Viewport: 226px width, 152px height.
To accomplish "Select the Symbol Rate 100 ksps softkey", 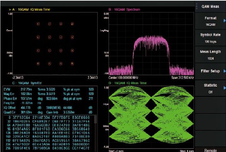I will click(210, 38).
